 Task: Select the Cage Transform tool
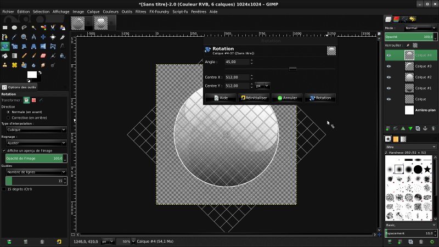pos(53,46)
